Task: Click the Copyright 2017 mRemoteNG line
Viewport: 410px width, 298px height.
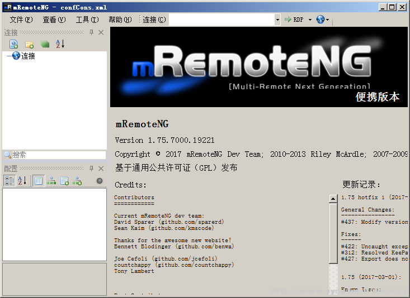Action: click(261, 154)
